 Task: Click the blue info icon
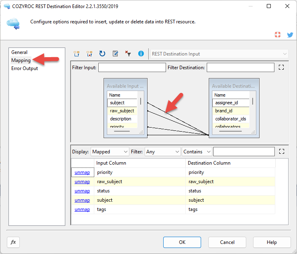click(141, 54)
